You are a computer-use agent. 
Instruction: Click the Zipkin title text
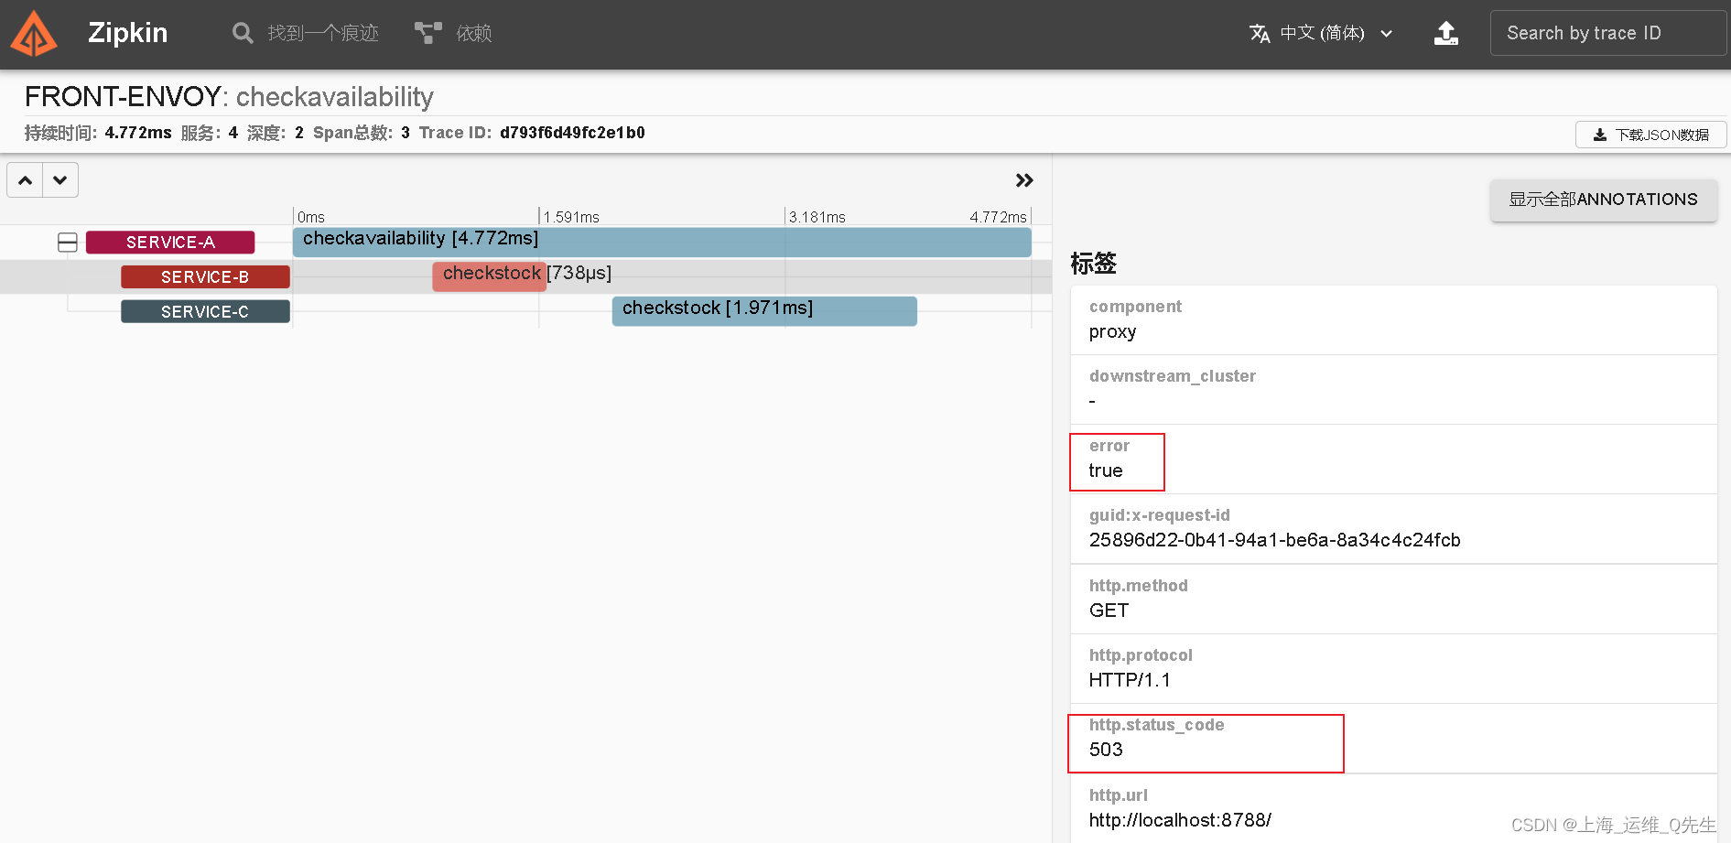point(127,33)
